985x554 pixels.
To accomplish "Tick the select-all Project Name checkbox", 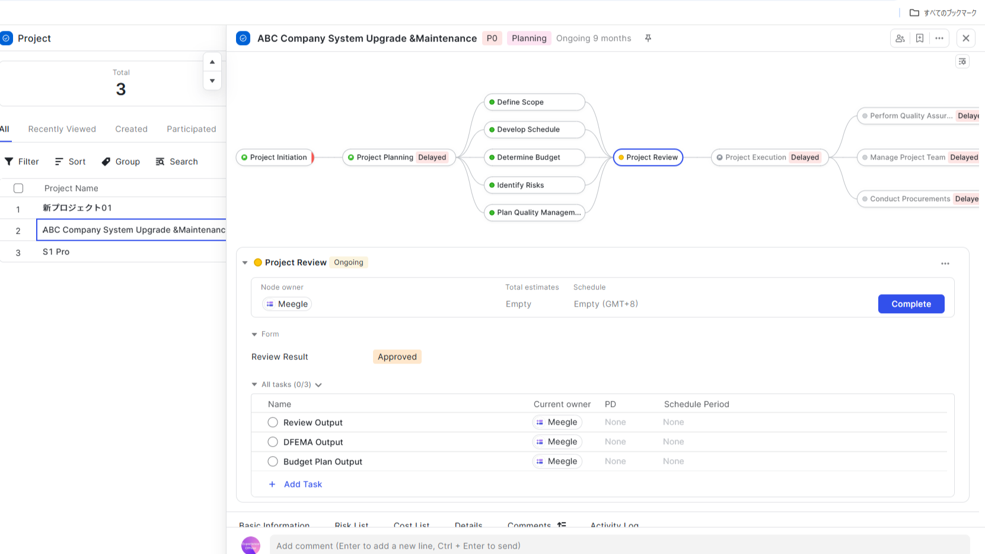I will 18,188.
